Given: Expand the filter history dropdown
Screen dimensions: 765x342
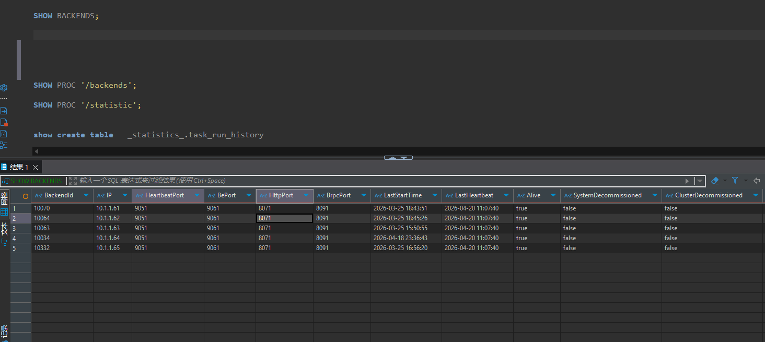Looking at the screenshot, I should (699, 181).
